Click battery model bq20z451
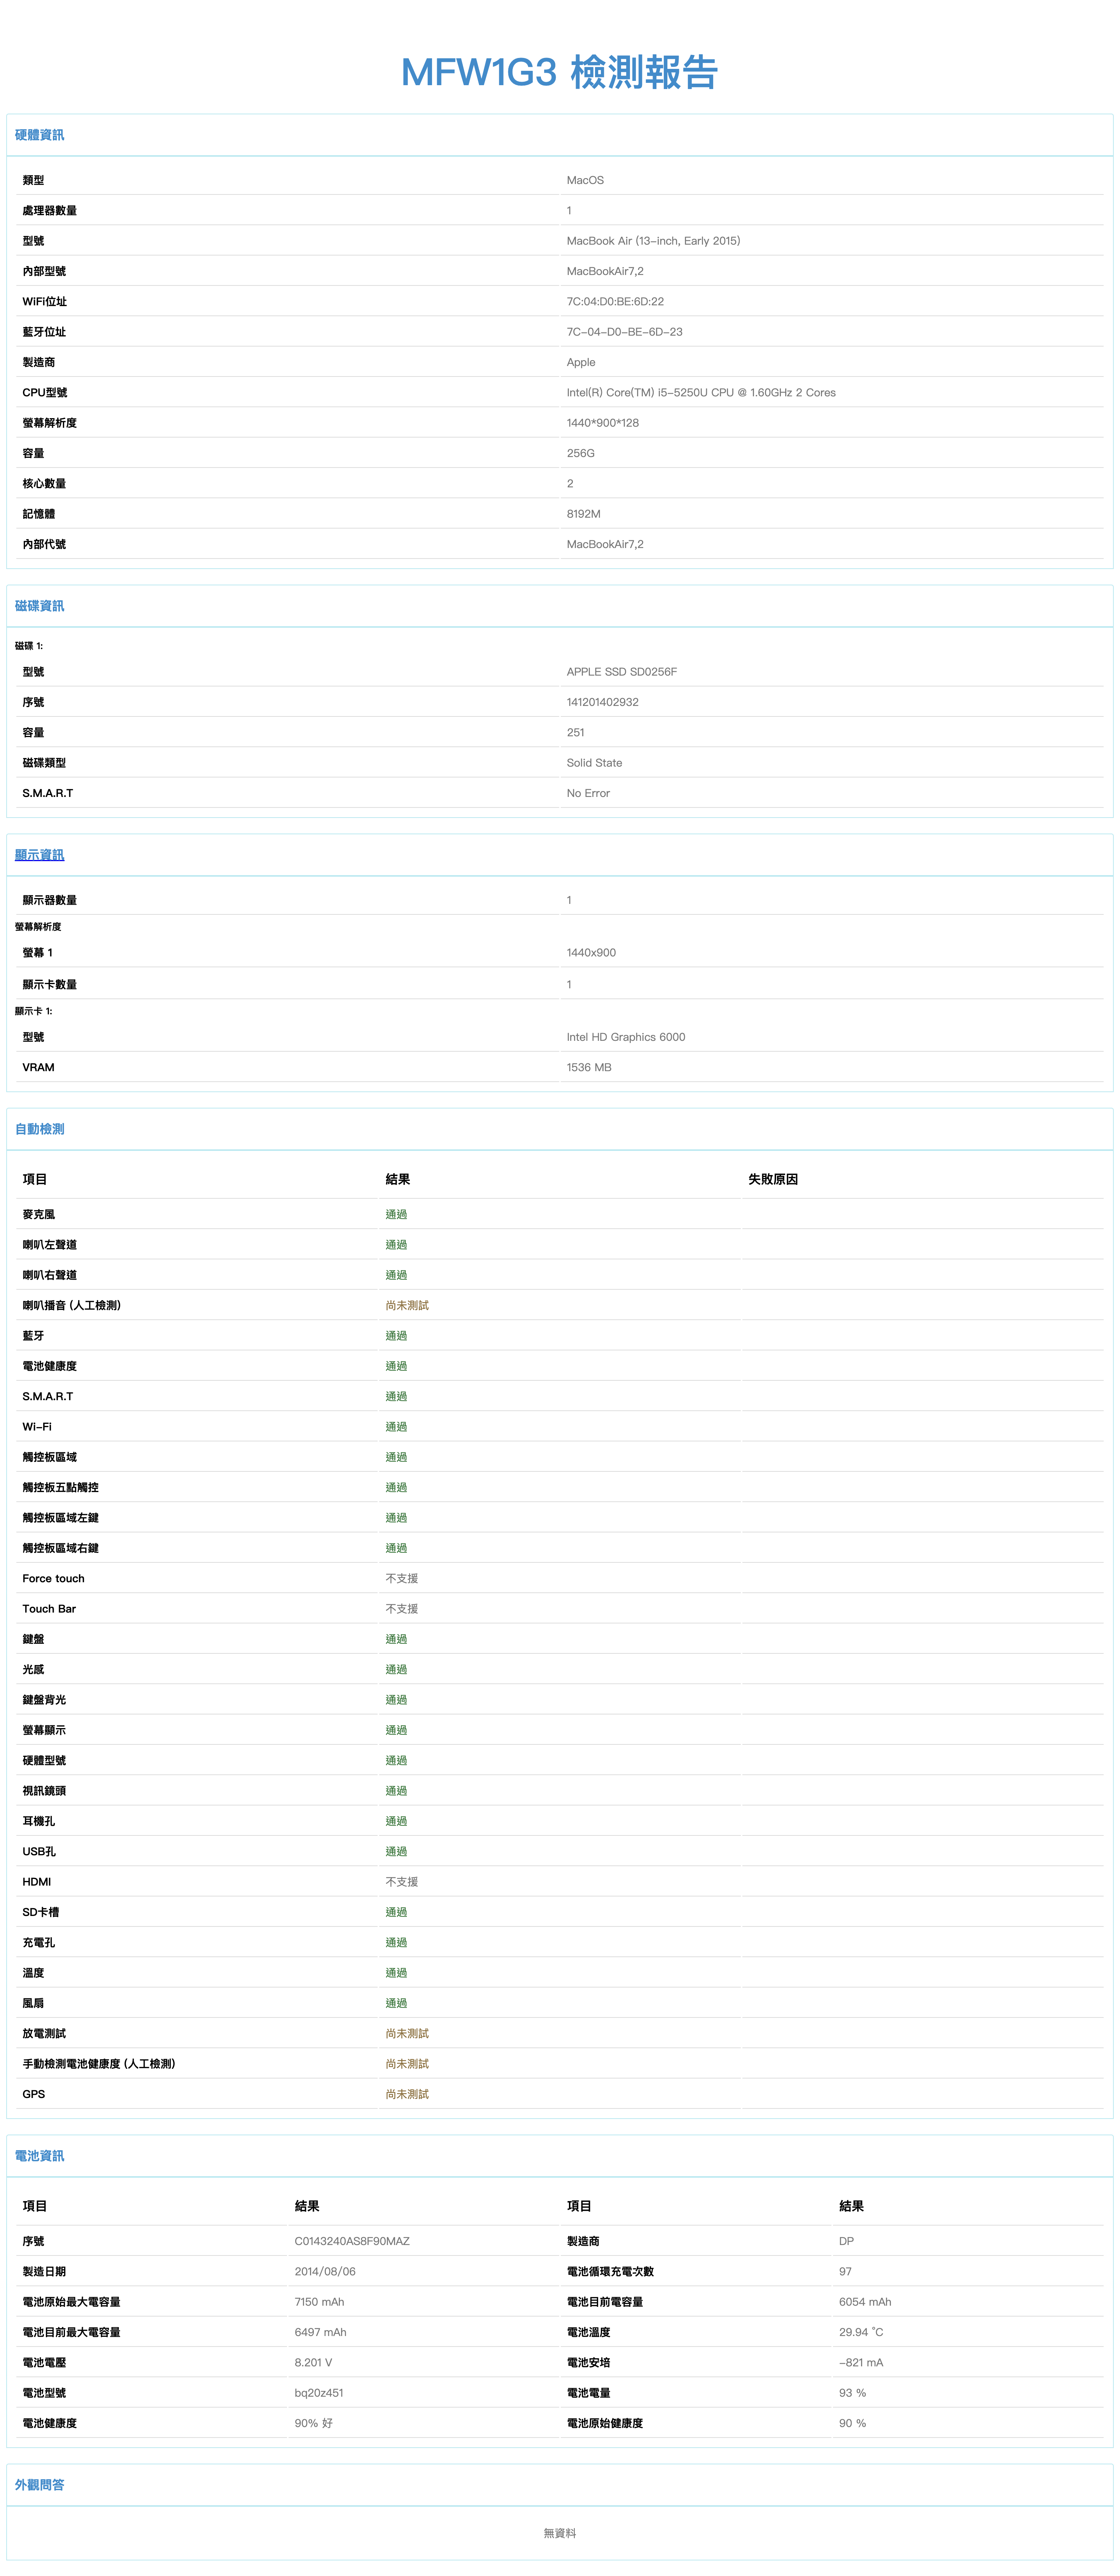 (319, 2393)
